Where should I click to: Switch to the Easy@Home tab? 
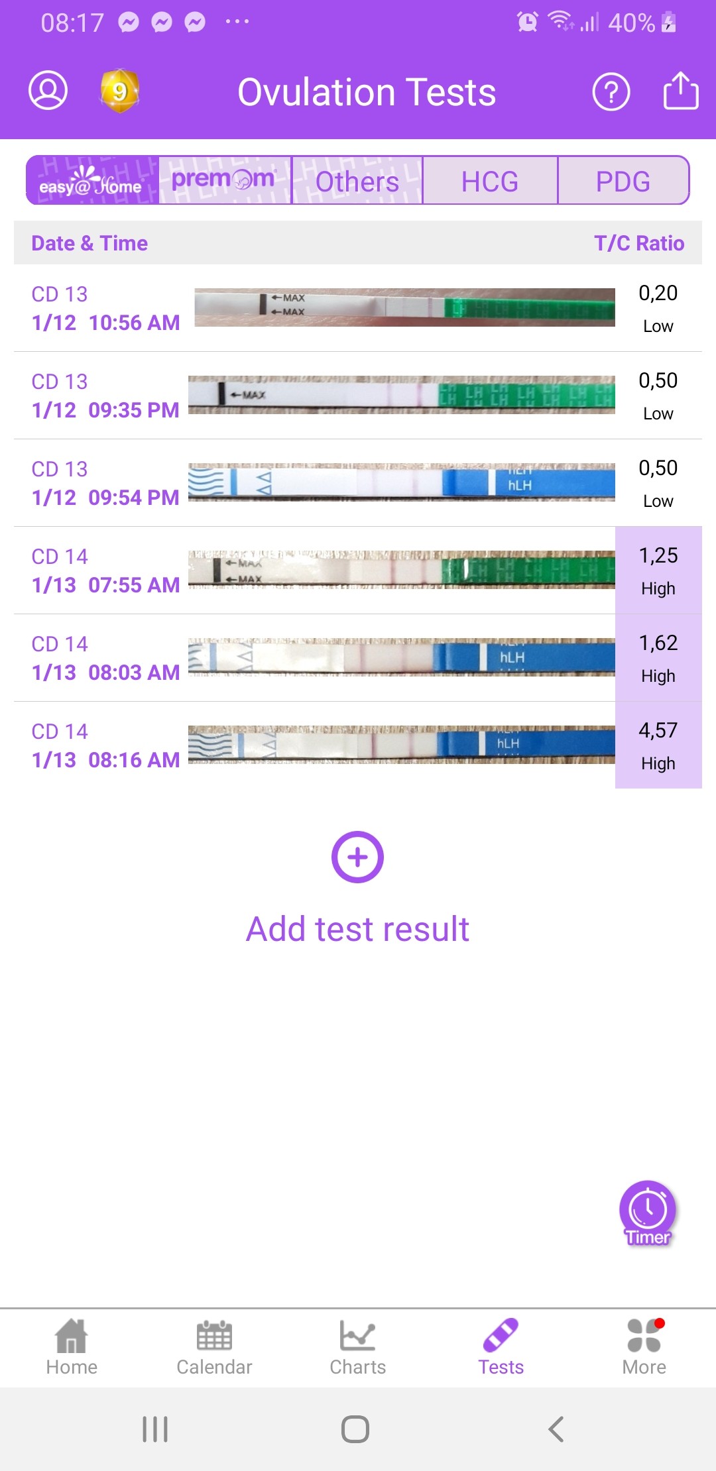click(x=93, y=181)
